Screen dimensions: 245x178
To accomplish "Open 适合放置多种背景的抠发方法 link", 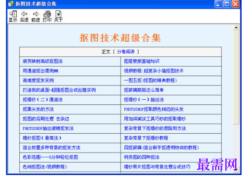I will point(51,147).
